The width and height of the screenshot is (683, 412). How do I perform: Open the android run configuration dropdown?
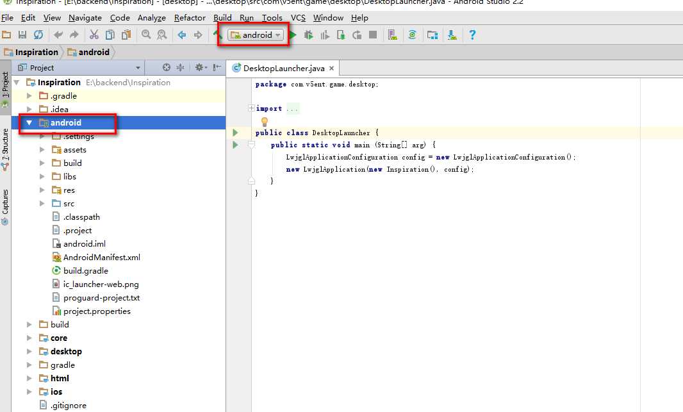[256, 35]
